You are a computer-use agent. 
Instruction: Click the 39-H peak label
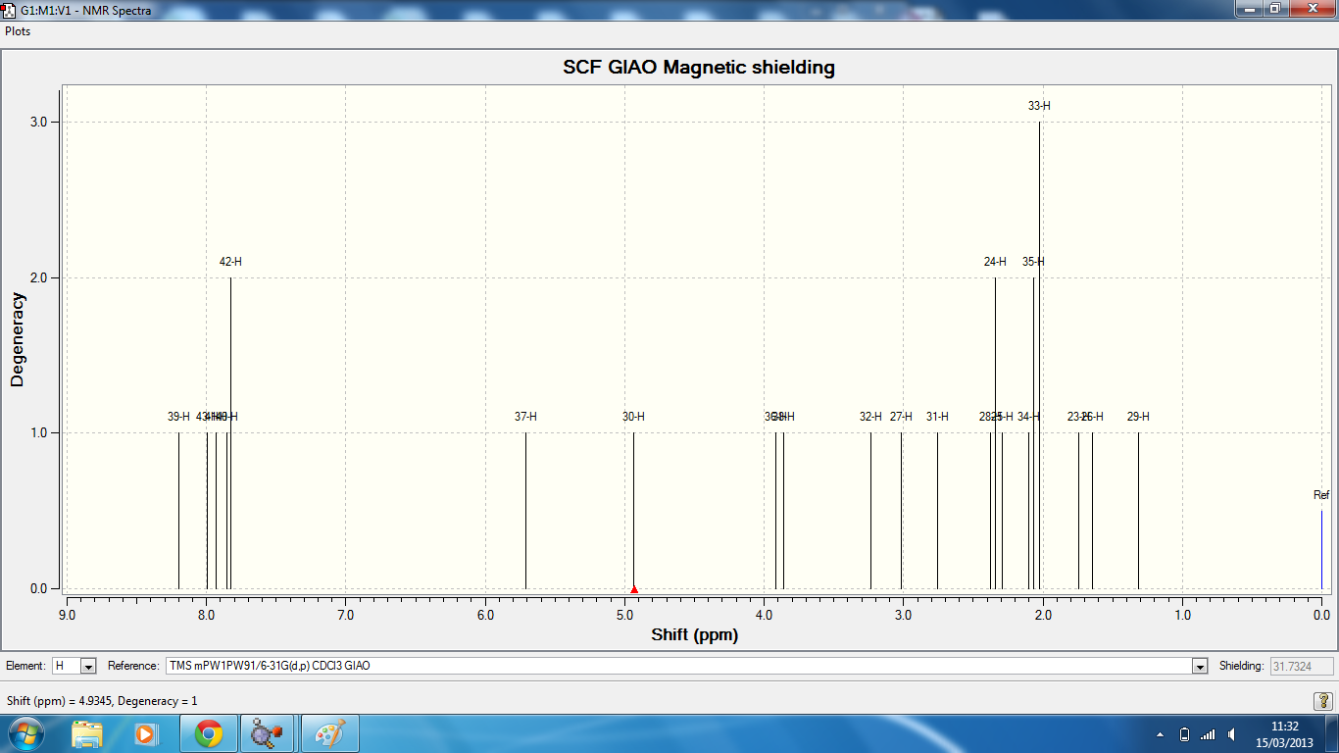click(178, 417)
